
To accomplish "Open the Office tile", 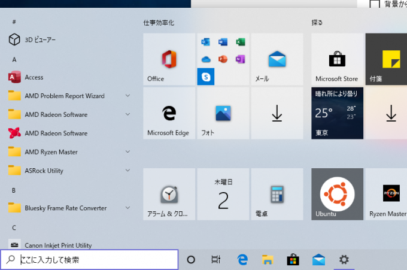I will [169, 59].
